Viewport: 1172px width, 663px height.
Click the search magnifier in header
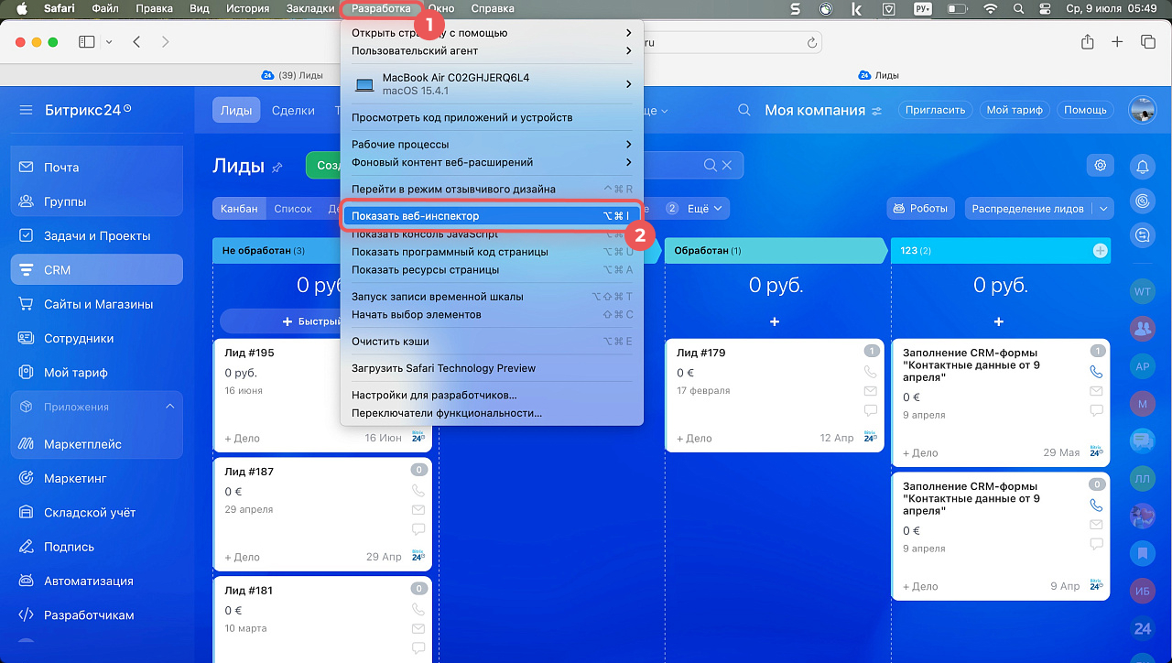point(746,110)
